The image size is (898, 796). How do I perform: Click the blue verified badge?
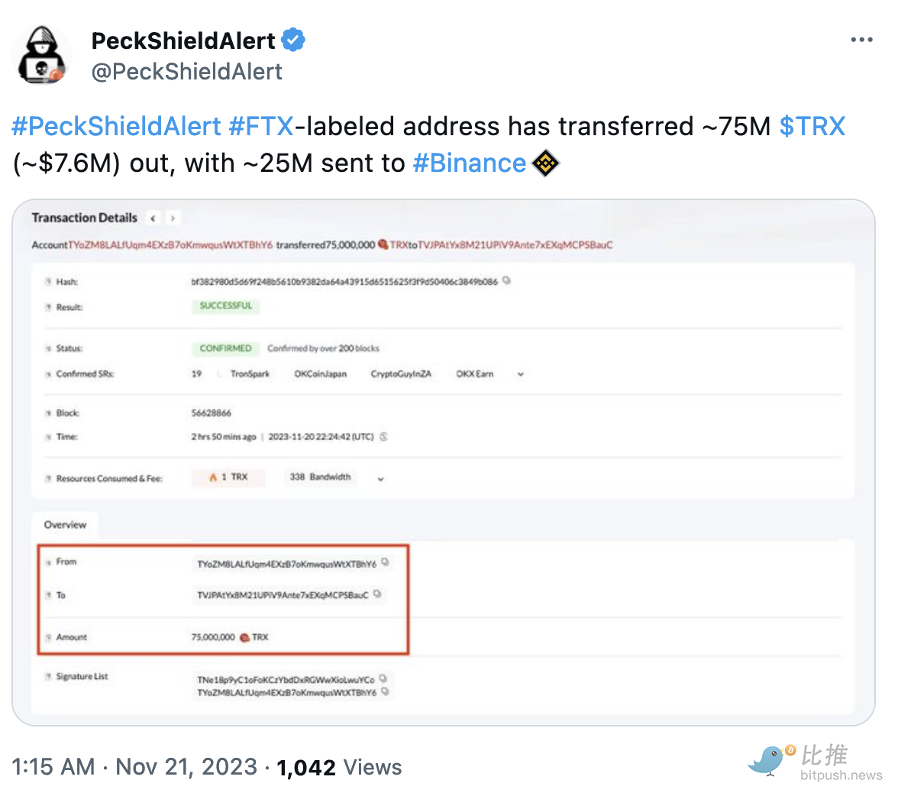[293, 40]
